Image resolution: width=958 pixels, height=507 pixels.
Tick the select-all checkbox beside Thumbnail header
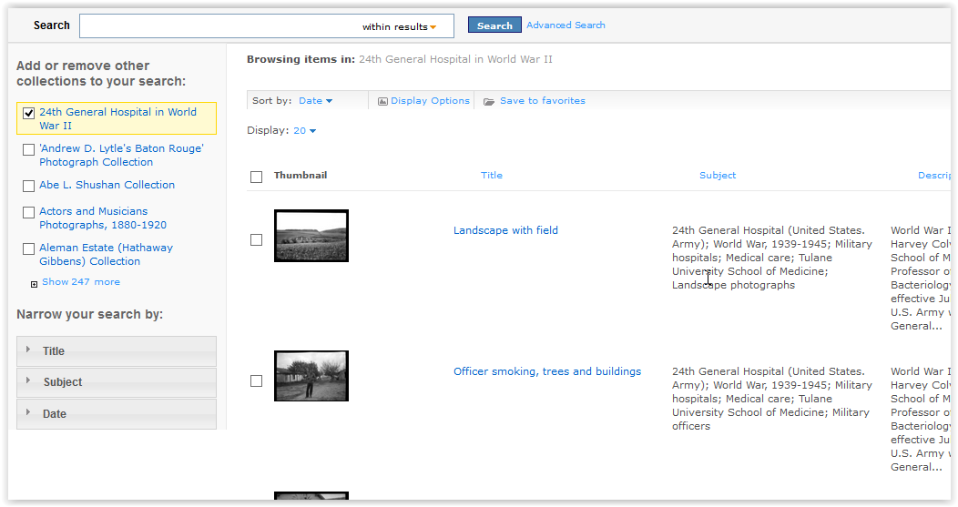[x=257, y=177]
